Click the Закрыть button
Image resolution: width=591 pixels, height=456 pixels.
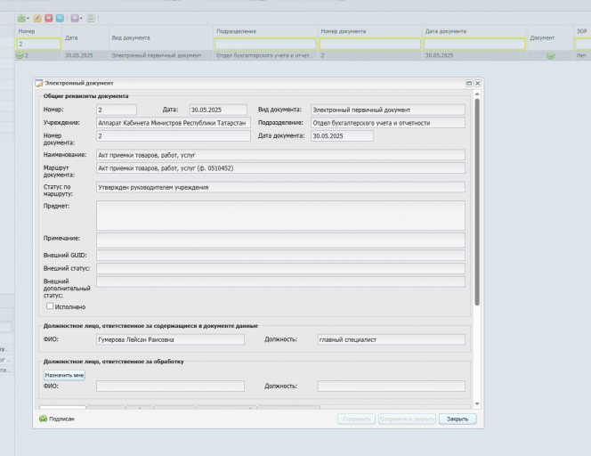pyautogui.click(x=457, y=419)
